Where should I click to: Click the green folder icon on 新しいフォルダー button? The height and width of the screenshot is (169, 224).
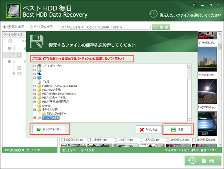tap(39, 129)
